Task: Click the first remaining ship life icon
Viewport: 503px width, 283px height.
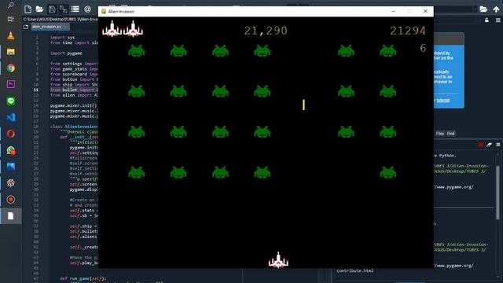Action: (112, 29)
